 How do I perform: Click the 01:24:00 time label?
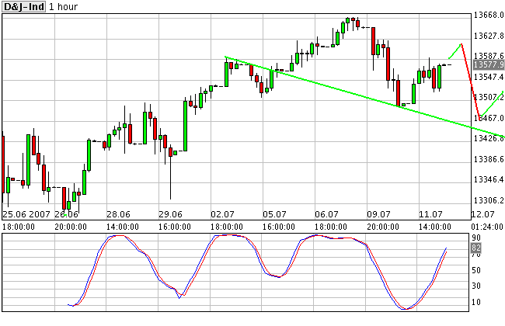point(487,227)
